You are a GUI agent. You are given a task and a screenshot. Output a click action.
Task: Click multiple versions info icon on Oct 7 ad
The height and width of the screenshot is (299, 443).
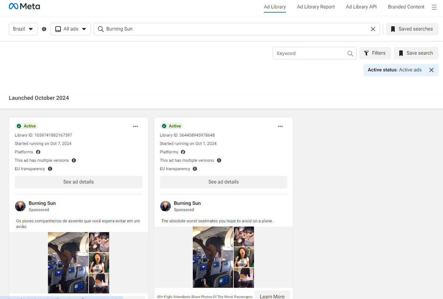pyautogui.click(x=74, y=160)
